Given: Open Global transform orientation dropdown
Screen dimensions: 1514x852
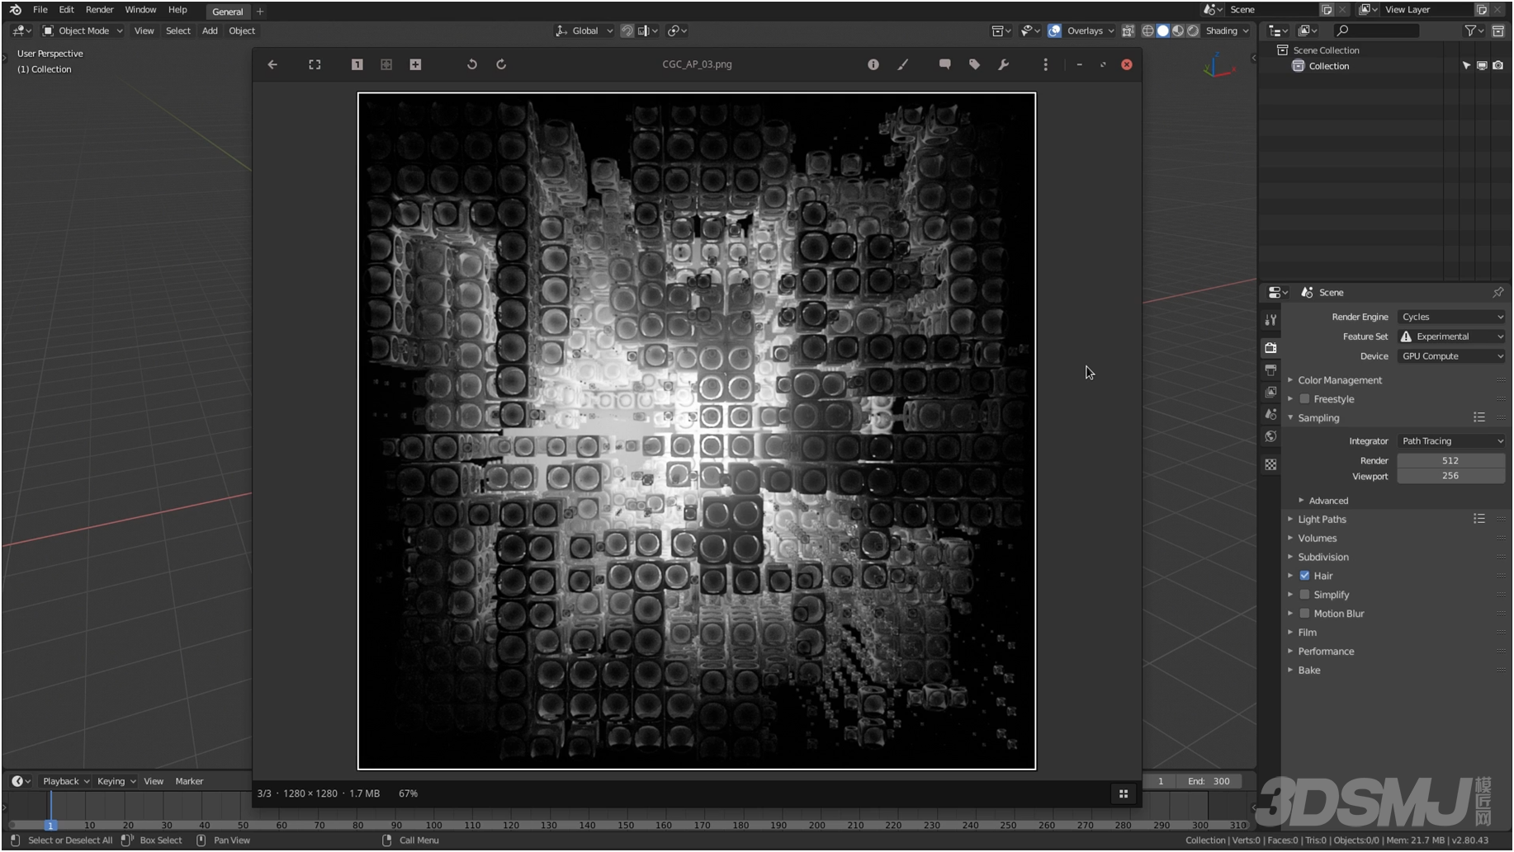Looking at the screenshot, I should point(584,31).
